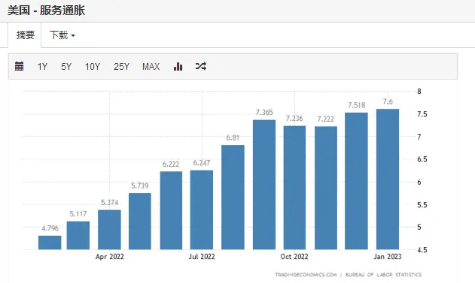Image resolution: width=475 pixels, height=283 pixels.
Task: Select the bar labeled 7.518
Action: (x=356, y=181)
